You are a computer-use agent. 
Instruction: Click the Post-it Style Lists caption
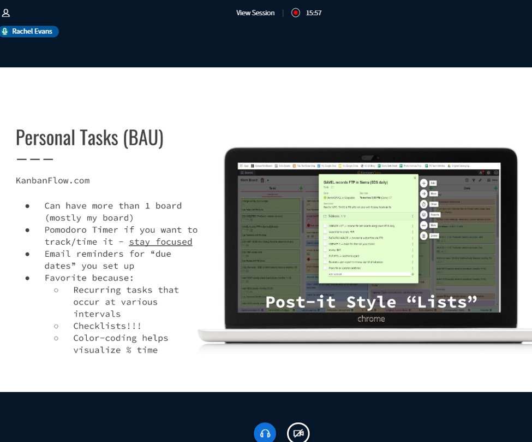(x=371, y=302)
